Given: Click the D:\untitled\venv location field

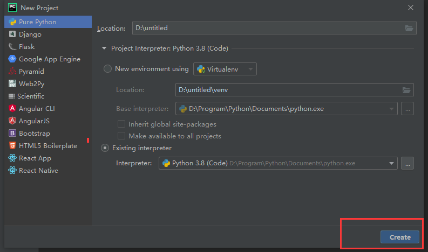Looking at the screenshot, I should point(295,90).
